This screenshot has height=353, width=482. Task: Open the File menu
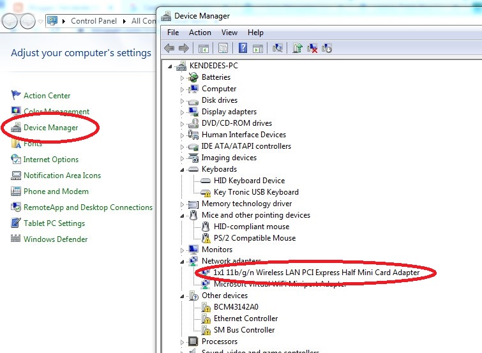coord(173,33)
